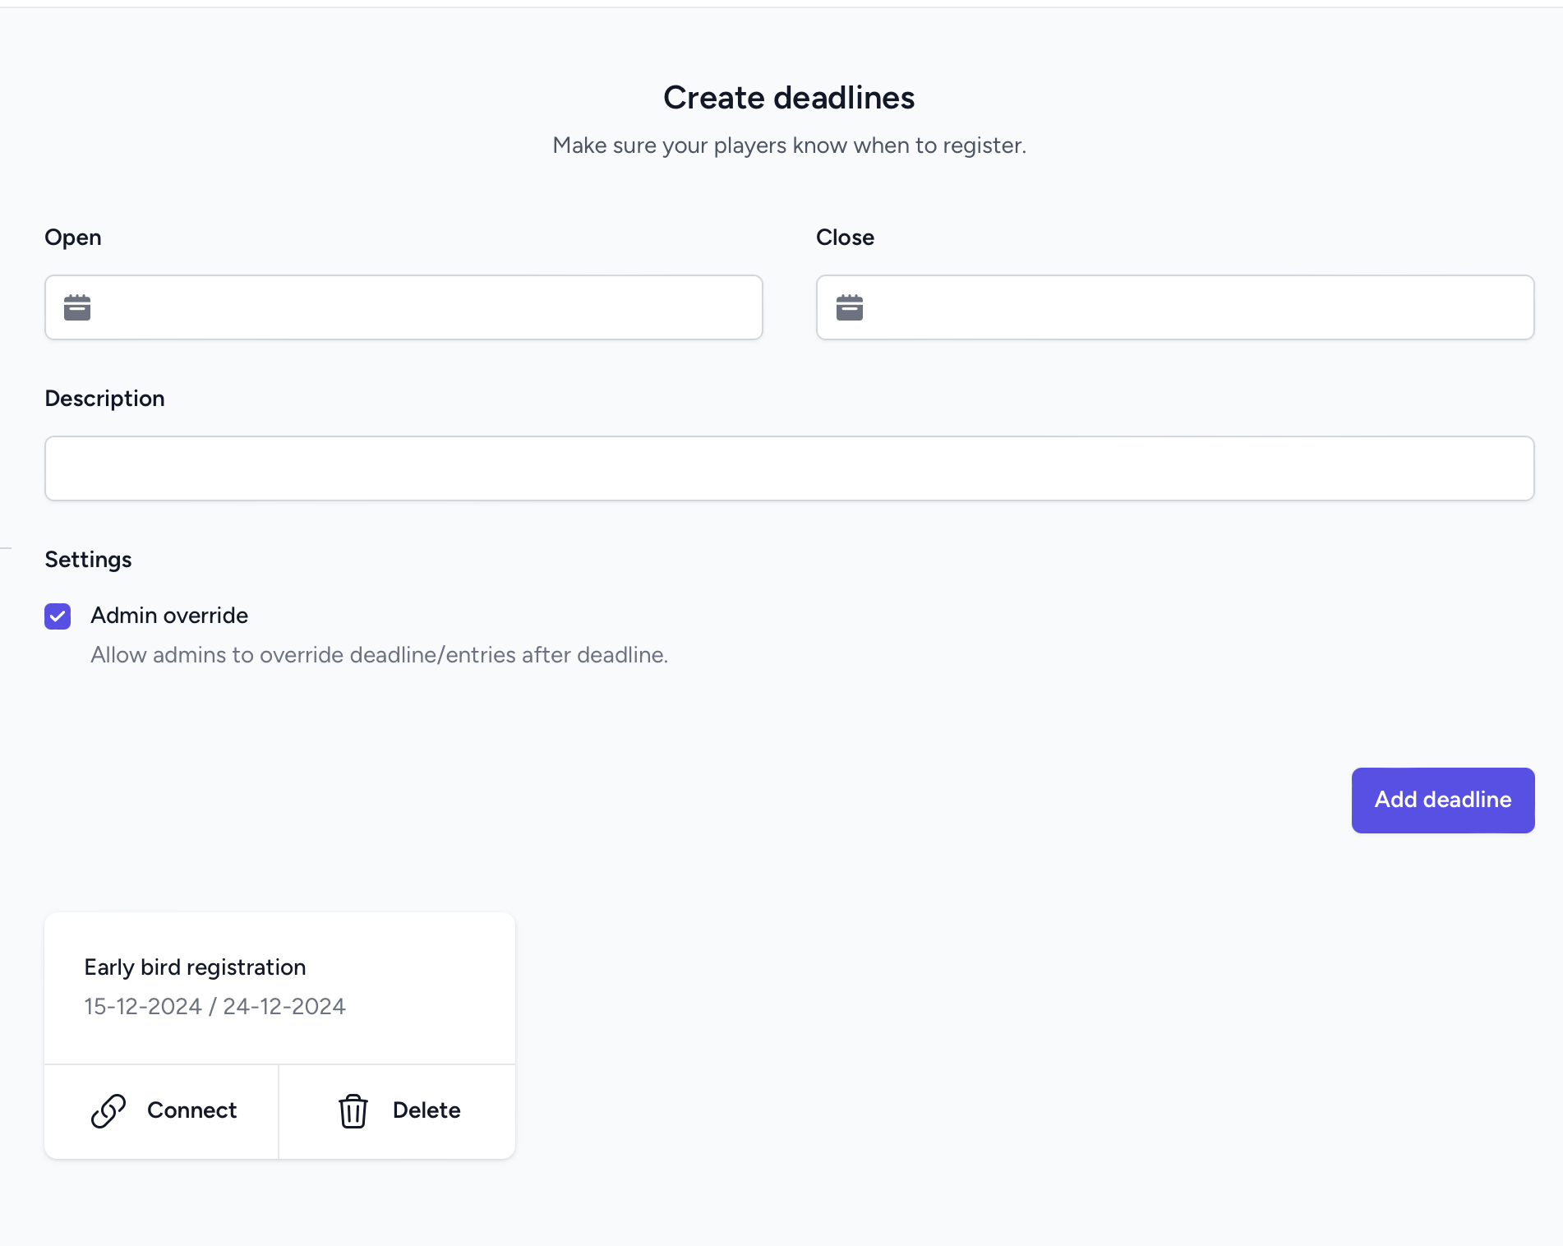Click the Open date input field
The height and width of the screenshot is (1246, 1563).
pos(427,307)
